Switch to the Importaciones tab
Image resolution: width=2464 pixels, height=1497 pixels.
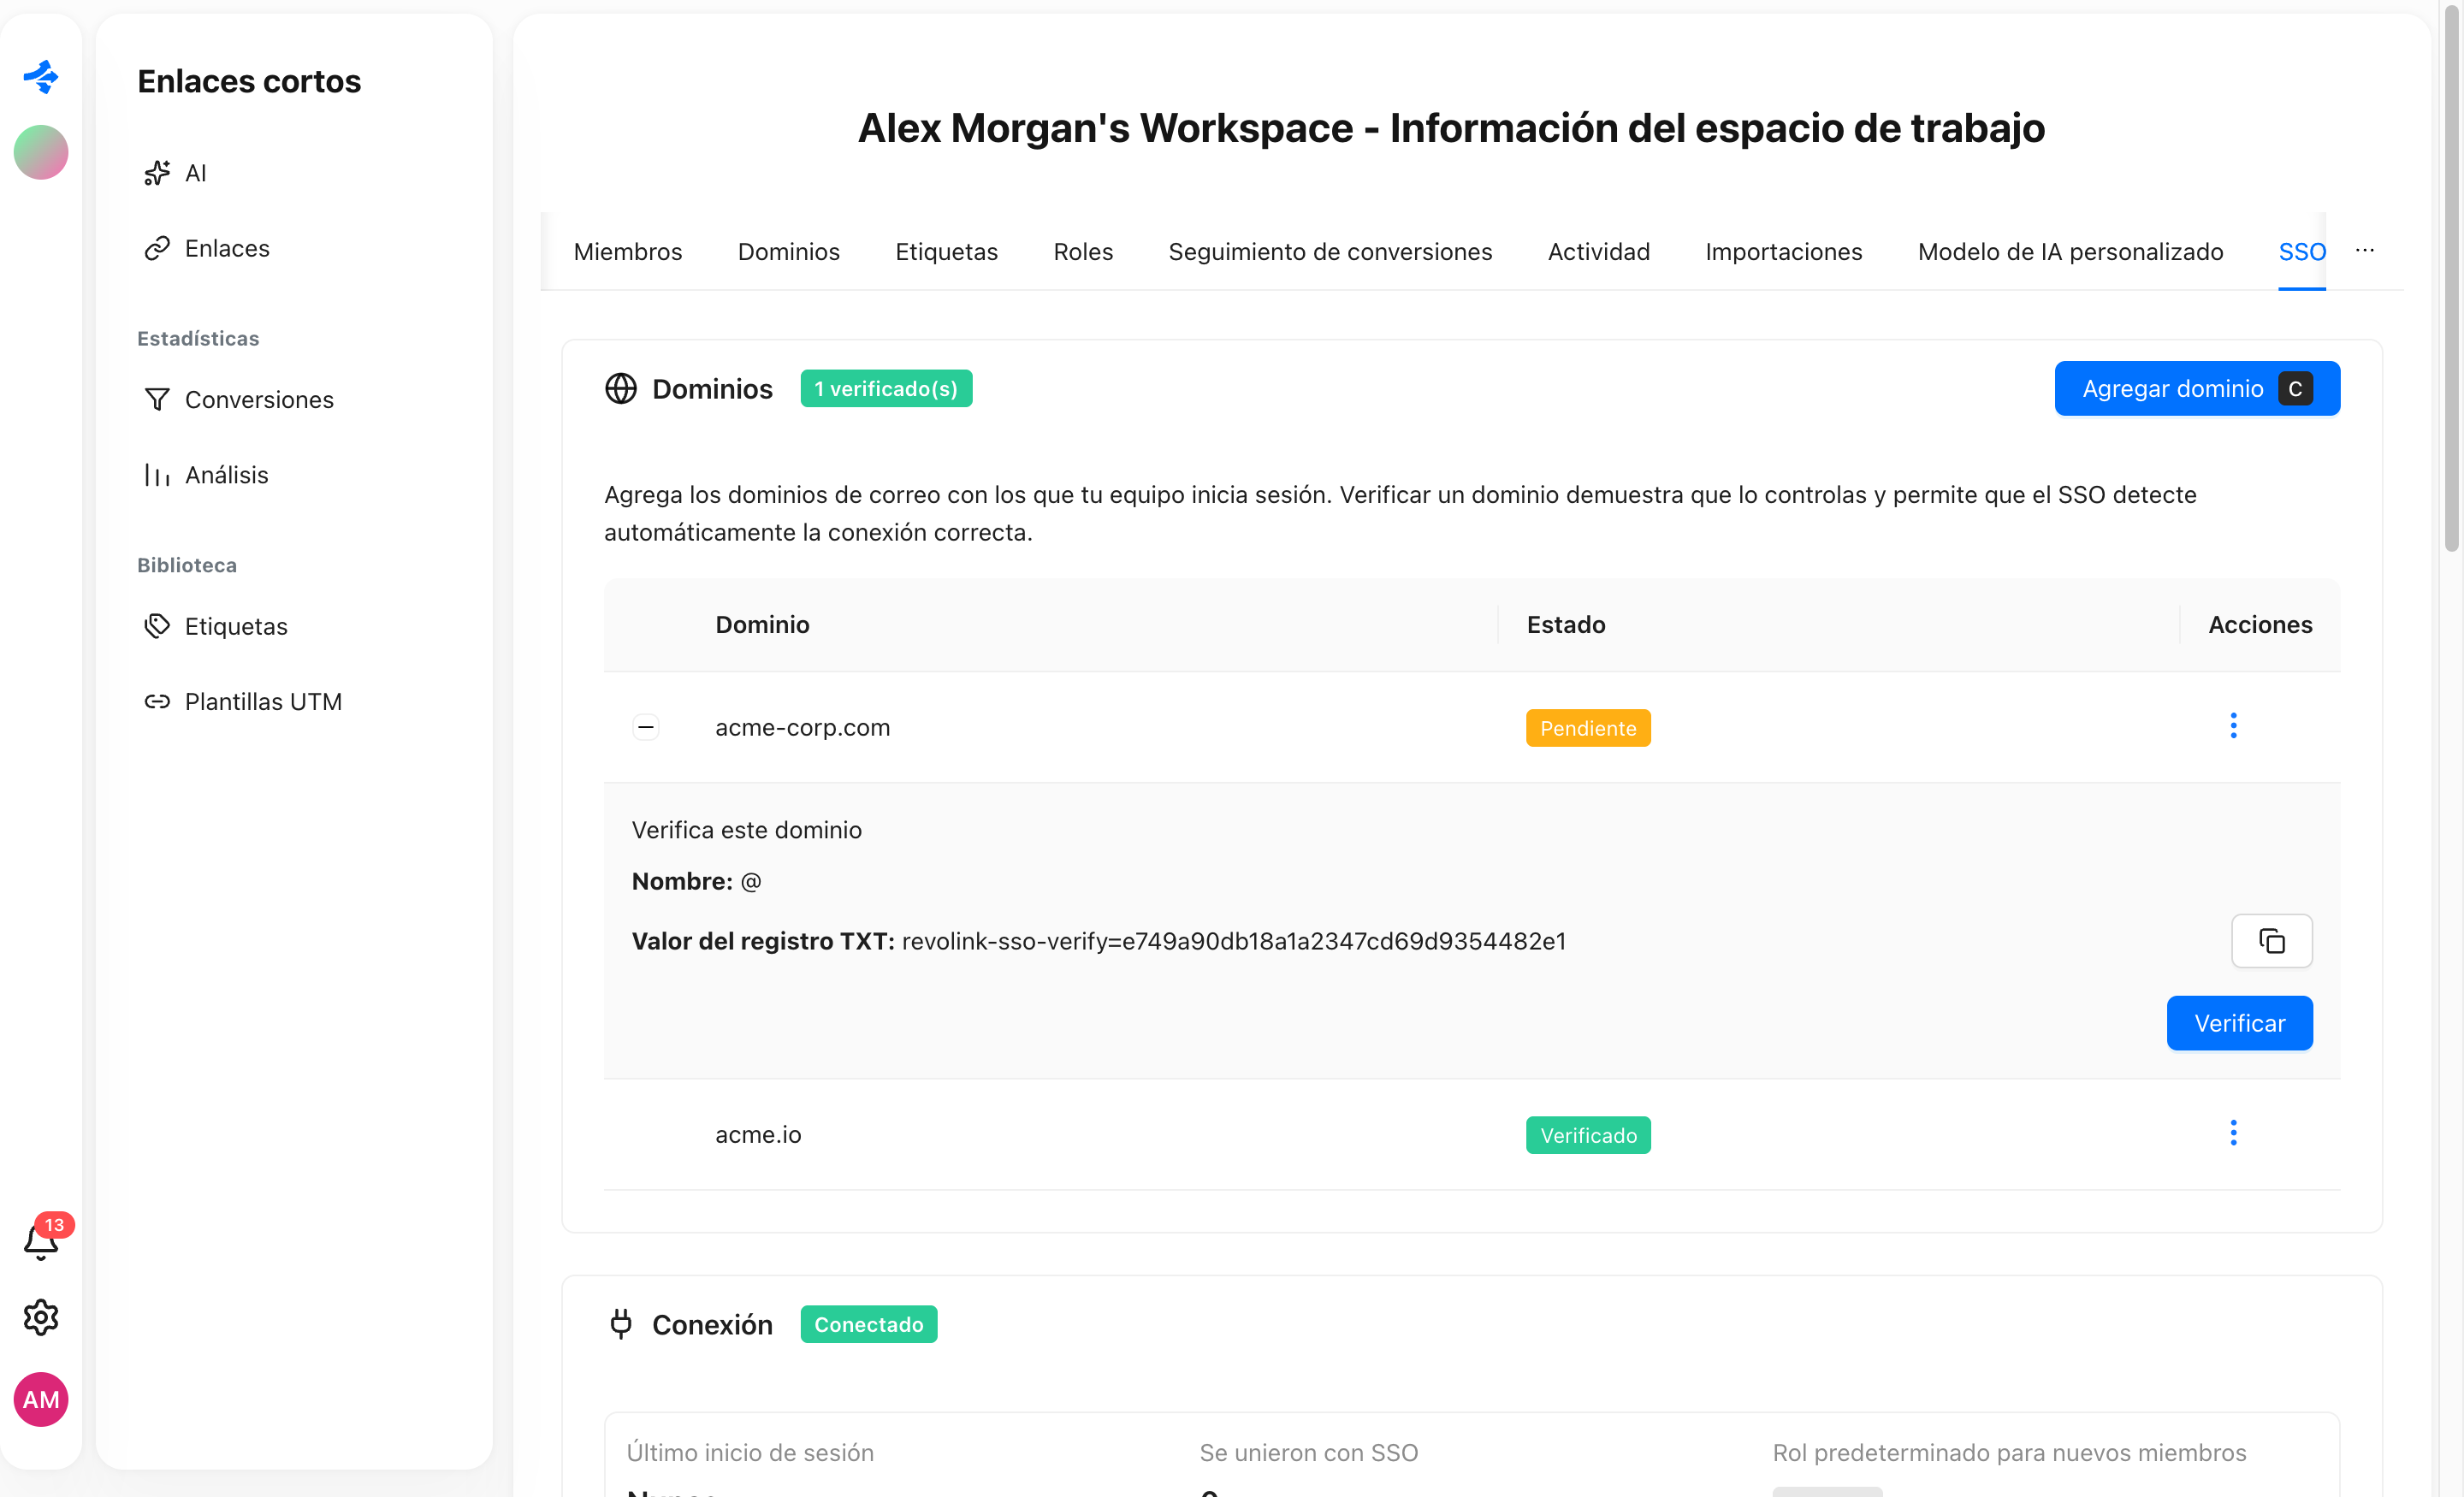coord(1783,251)
